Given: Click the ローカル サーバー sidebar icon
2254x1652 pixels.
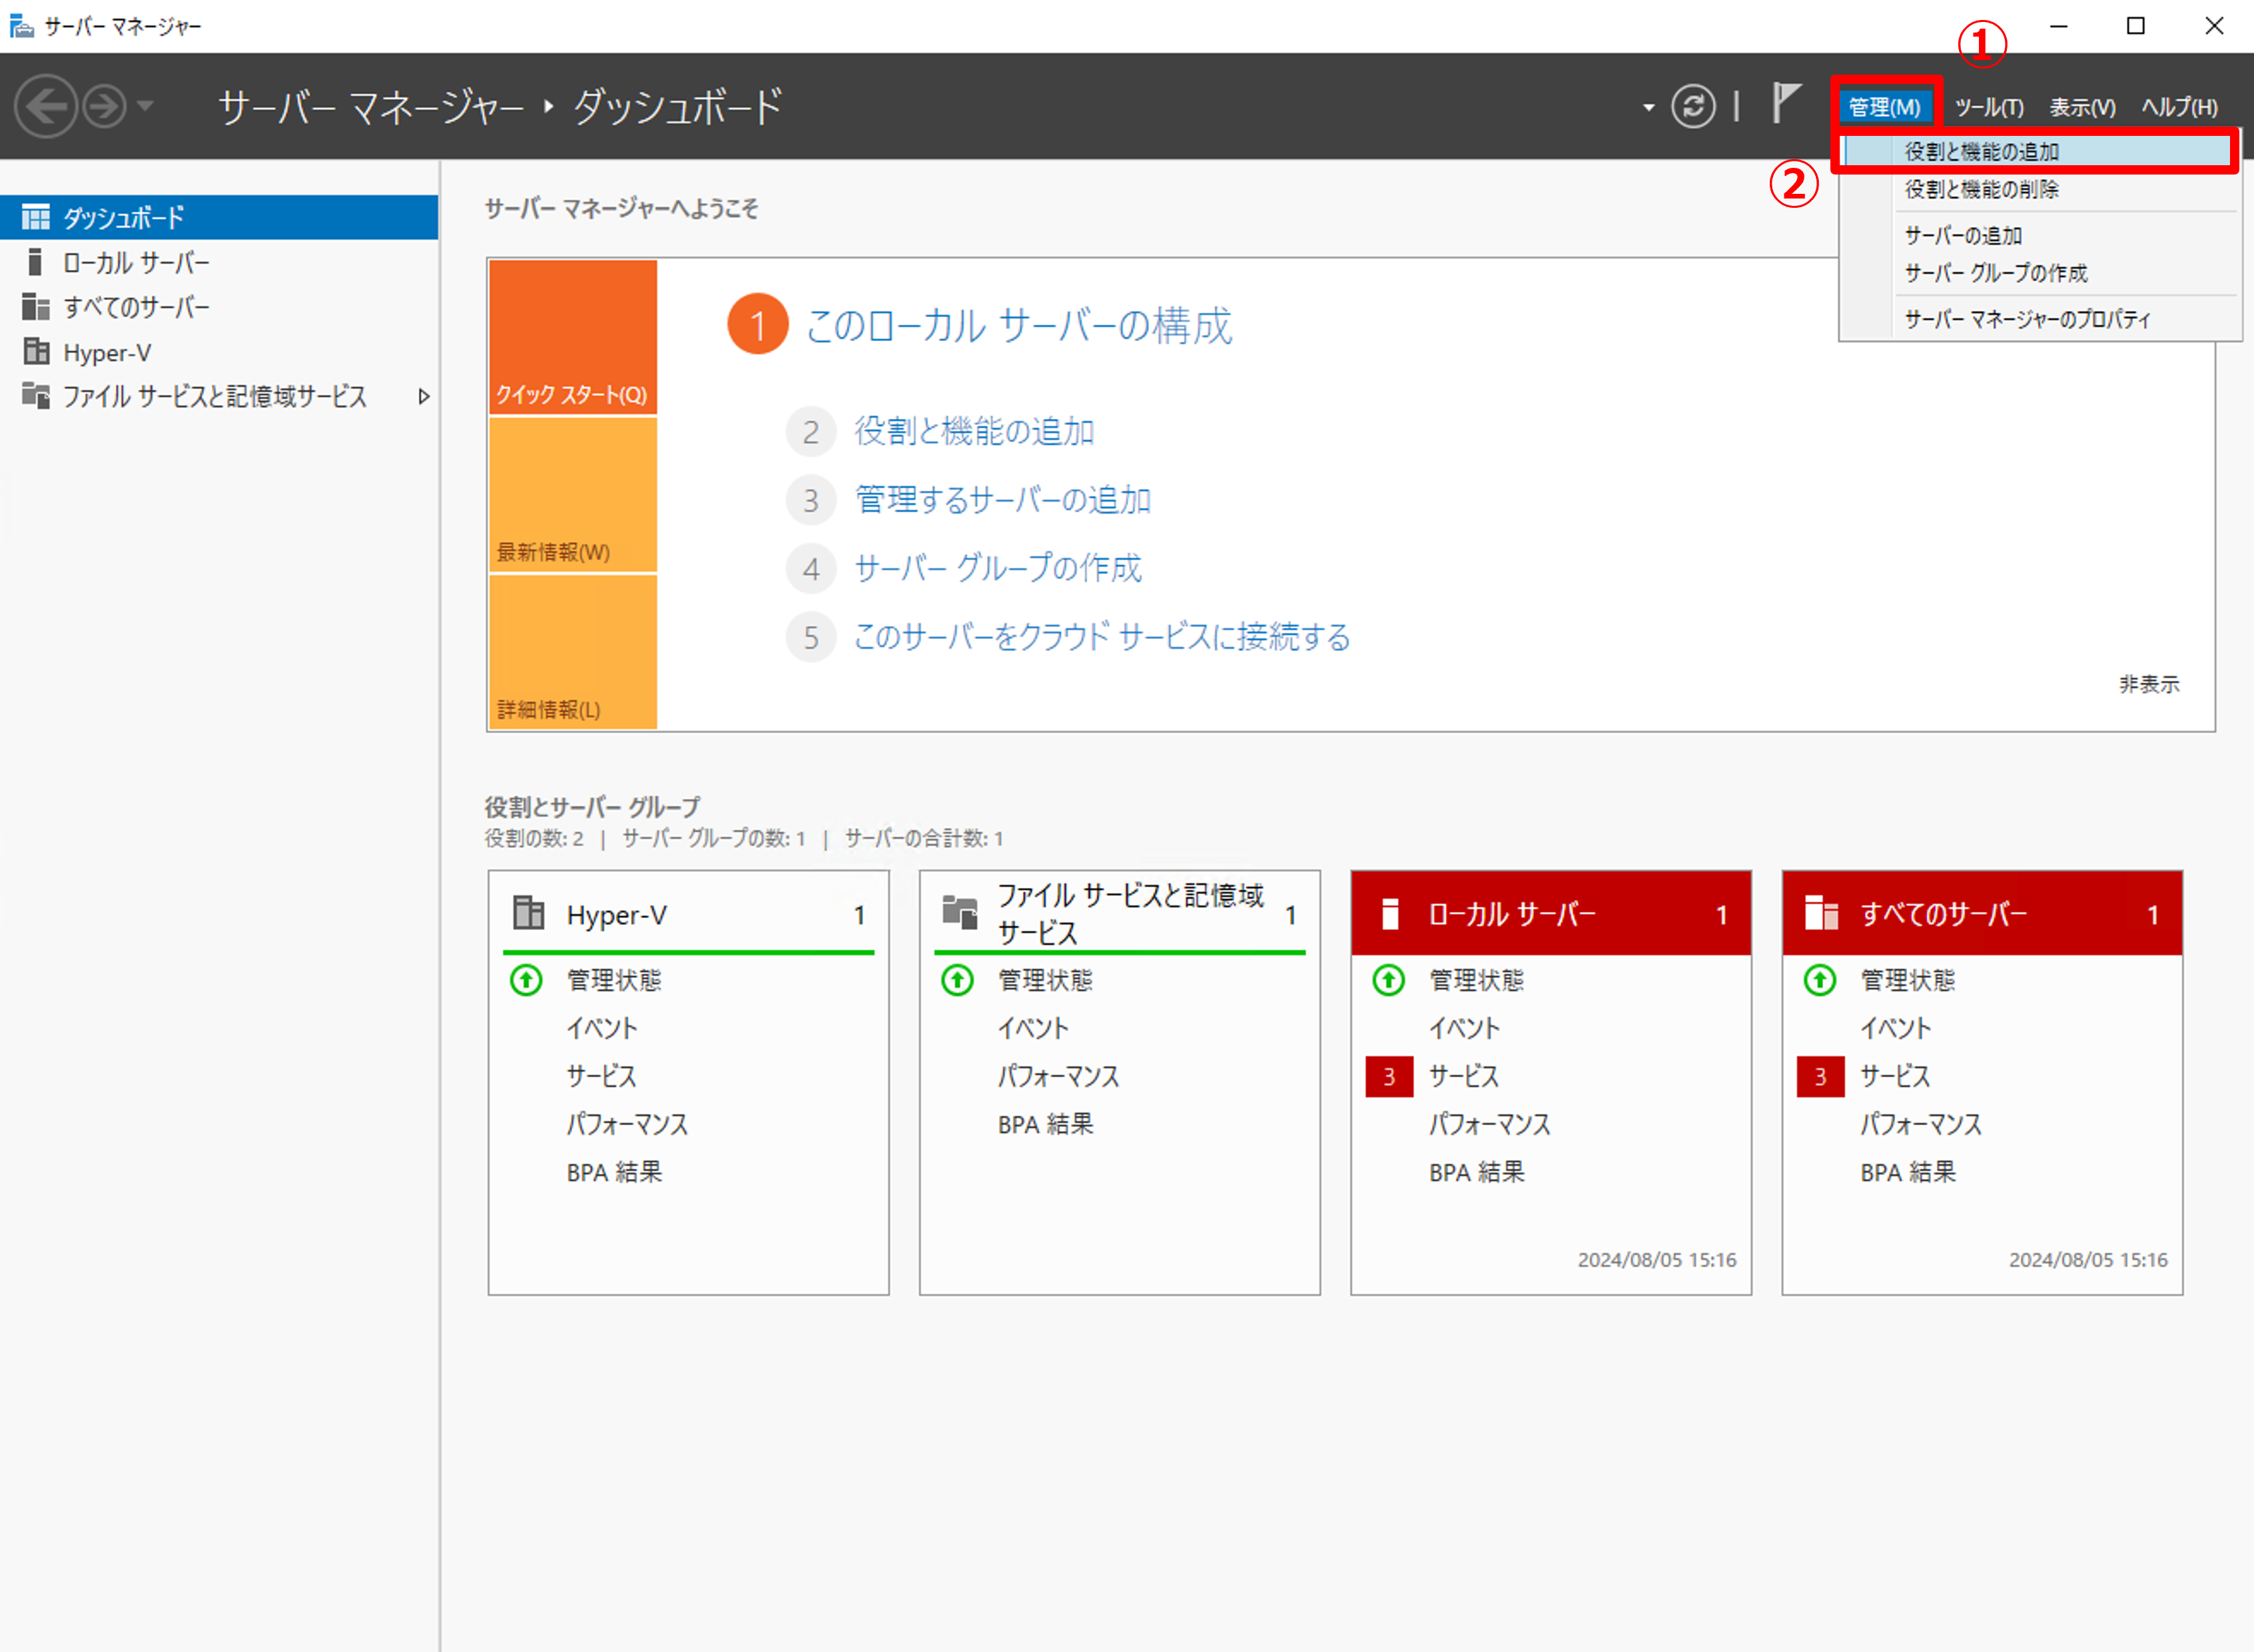Looking at the screenshot, I should point(35,262).
